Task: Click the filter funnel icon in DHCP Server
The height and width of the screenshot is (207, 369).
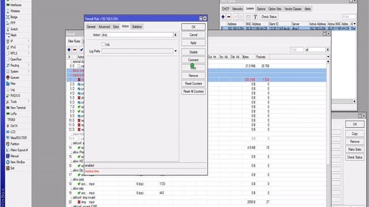Action: click(255, 17)
